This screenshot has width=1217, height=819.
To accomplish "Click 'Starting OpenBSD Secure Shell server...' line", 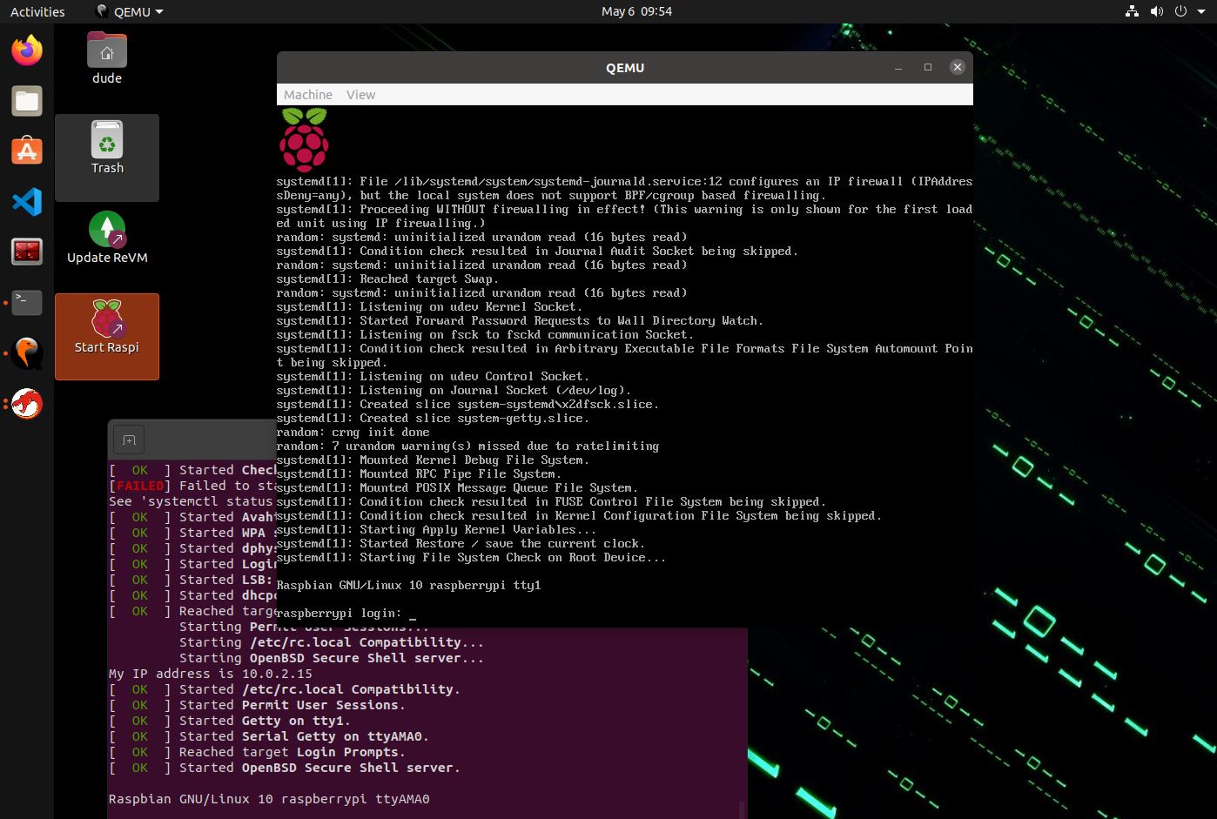I will (331, 658).
